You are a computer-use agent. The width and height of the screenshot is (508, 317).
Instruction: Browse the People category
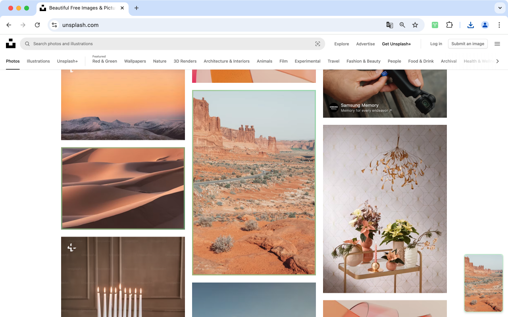(394, 61)
